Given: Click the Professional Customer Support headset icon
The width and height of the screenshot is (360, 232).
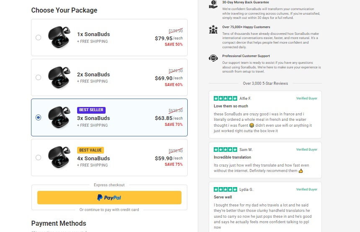Looking at the screenshot, I should [x=213, y=59].
